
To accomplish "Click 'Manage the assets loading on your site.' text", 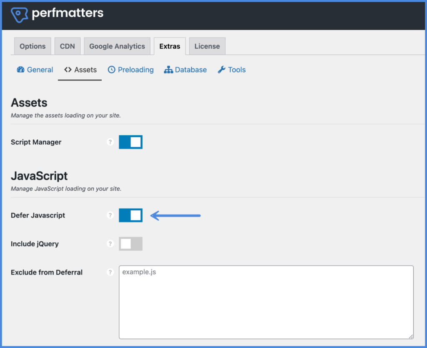I will [x=65, y=116].
